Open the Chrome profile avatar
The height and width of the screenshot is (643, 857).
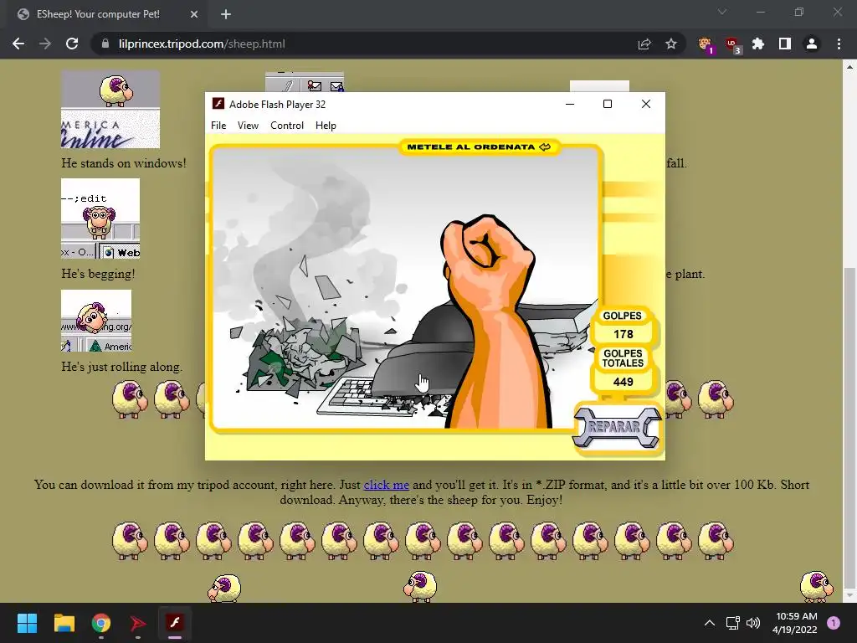pyautogui.click(x=812, y=44)
